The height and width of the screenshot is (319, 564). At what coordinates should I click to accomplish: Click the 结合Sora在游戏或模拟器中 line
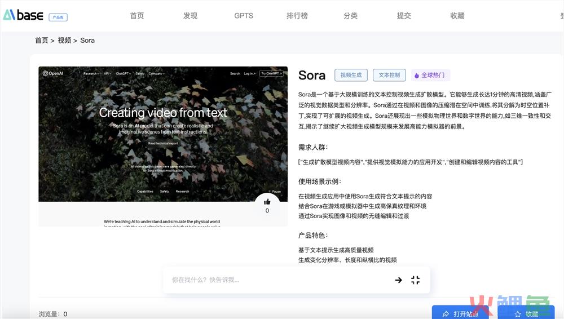coord(362,206)
